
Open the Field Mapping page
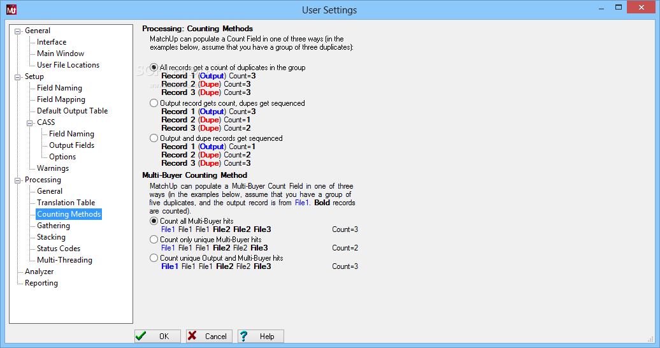61,99
